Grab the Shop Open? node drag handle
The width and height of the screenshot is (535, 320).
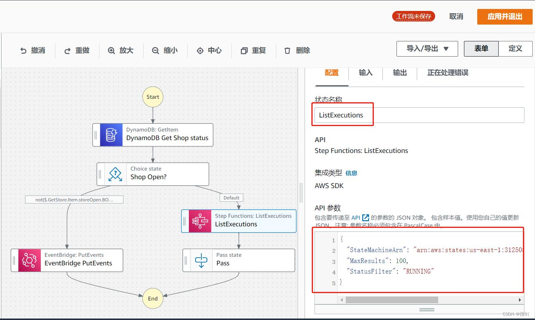pyautogui.click(x=100, y=174)
